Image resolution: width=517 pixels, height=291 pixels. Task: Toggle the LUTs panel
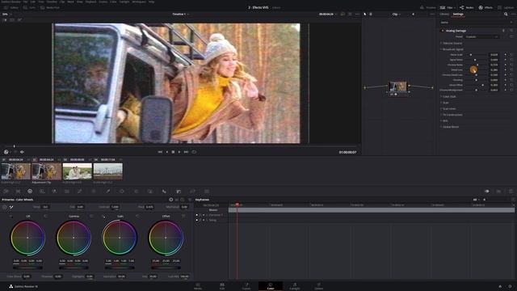click(30, 7)
